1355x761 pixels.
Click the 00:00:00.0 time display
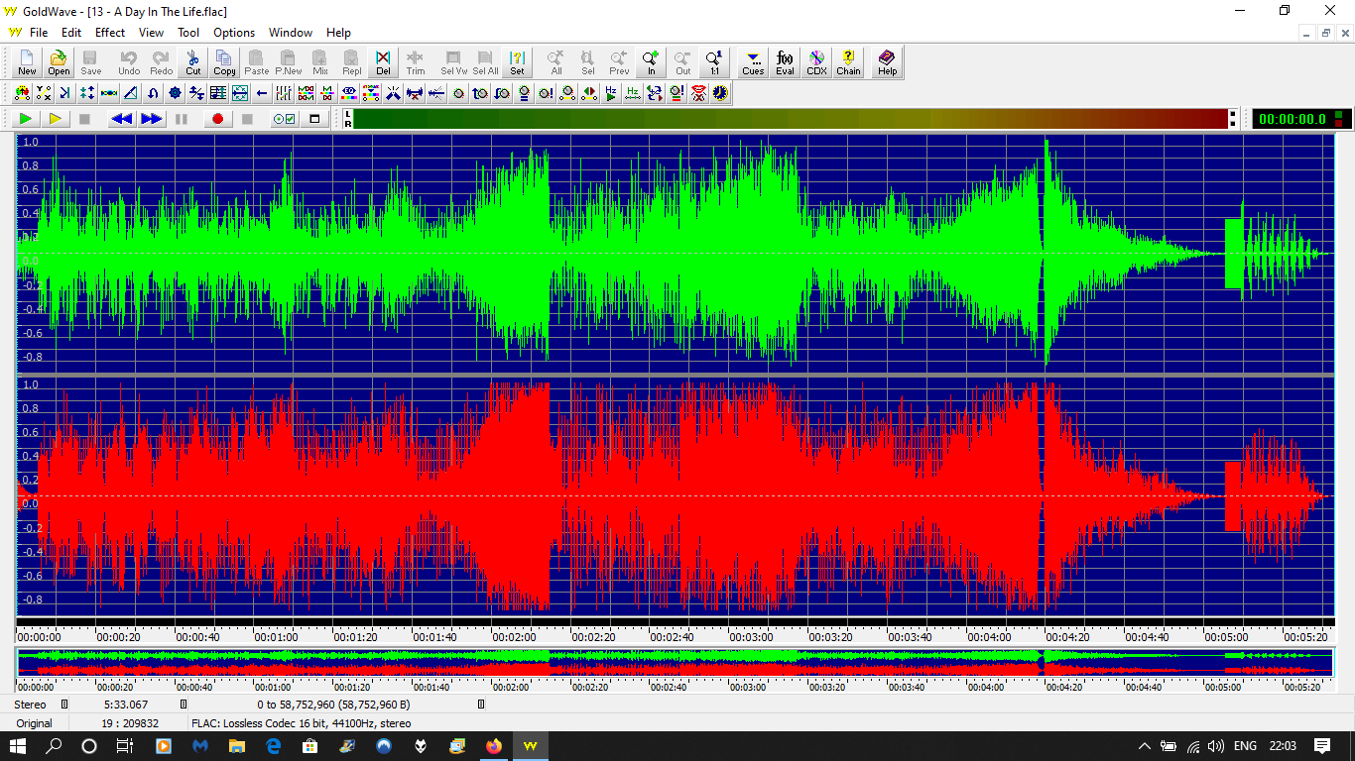point(1293,119)
